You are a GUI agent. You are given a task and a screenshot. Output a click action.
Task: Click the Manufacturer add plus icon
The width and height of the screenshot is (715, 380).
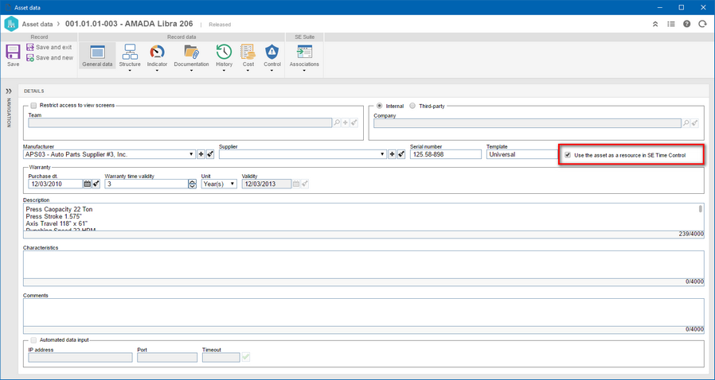click(201, 155)
